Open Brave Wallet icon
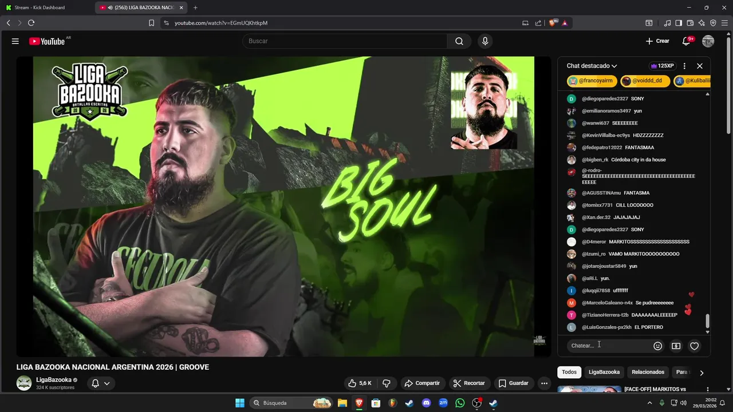The width and height of the screenshot is (733, 412). pos(690,23)
